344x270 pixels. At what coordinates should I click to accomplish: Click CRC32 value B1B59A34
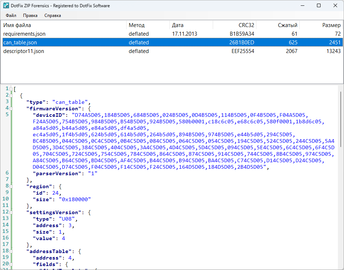[x=242, y=34]
